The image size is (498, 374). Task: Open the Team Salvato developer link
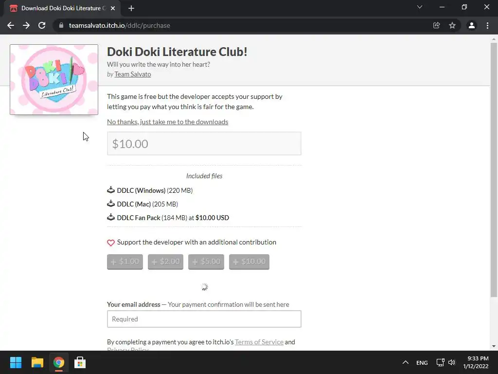coord(133,74)
